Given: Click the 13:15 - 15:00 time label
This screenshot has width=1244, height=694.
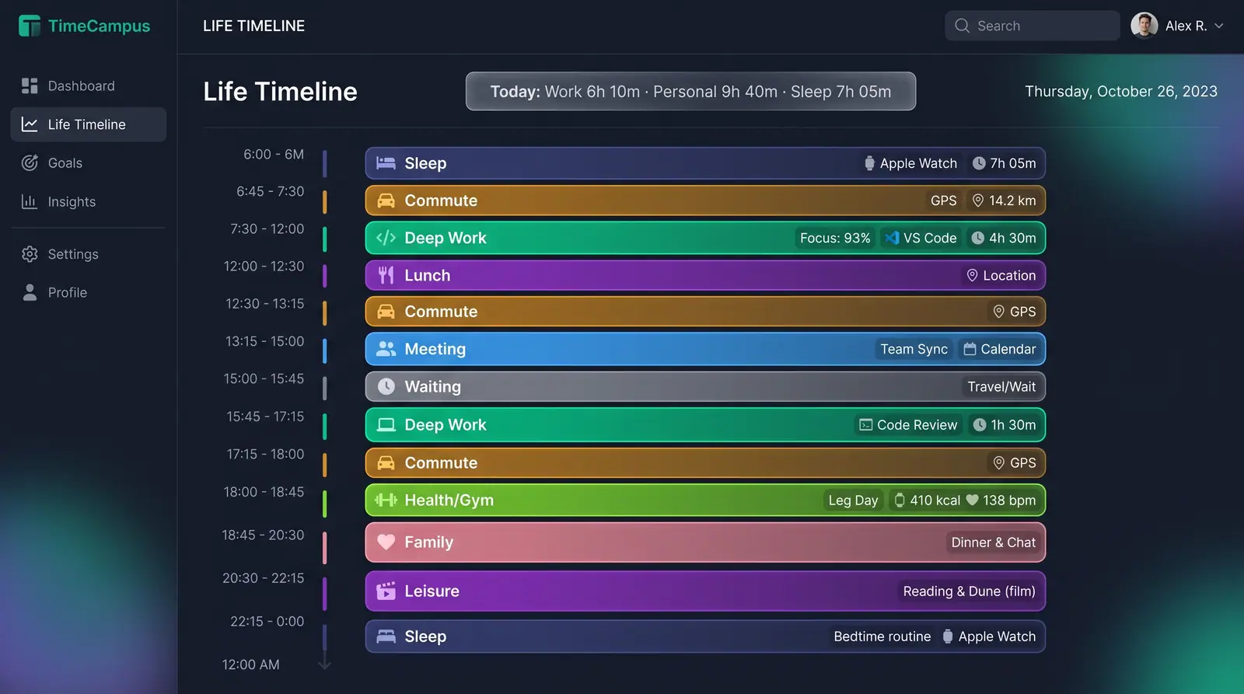Looking at the screenshot, I should pos(264,341).
